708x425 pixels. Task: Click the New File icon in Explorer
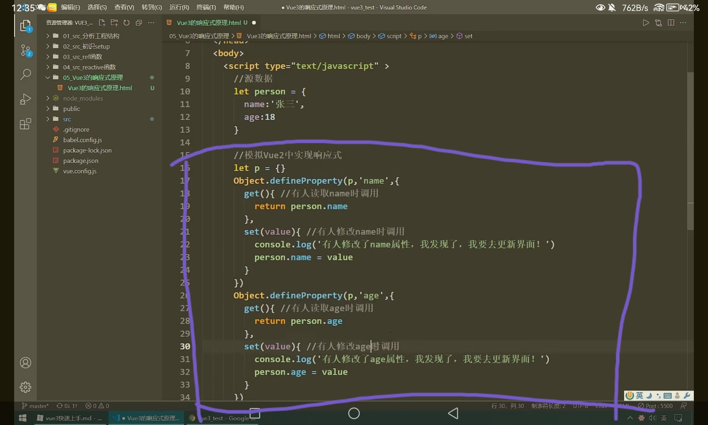pyautogui.click(x=102, y=23)
